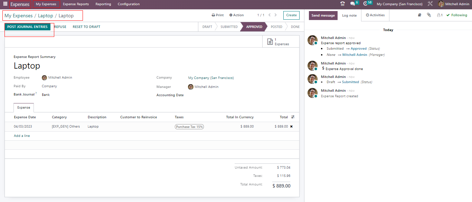
Task: Switch to the Log note tab
Action: tap(349, 16)
